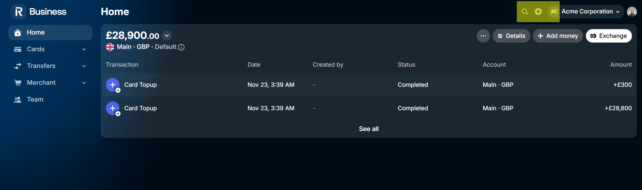Open the Team sidebar page
This screenshot has width=642, height=190.
pyautogui.click(x=35, y=100)
